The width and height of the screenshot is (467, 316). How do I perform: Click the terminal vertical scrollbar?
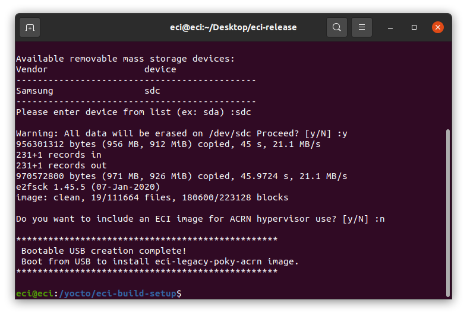[x=447, y=213]
